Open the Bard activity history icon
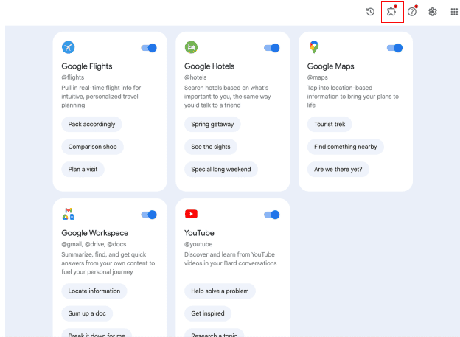 (370, 12)
